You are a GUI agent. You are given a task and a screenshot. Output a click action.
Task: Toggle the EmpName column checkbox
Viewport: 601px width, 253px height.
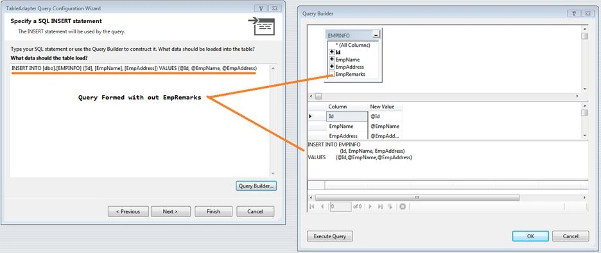(x=332, y=60)
